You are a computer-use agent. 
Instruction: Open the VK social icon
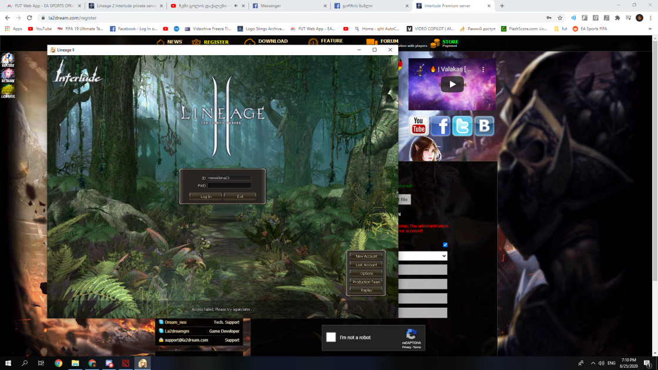tap(484, 126)
